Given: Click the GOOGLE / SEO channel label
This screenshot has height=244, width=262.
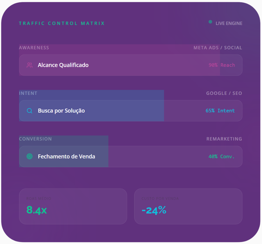Looking at the screenshot, I should [224, 93].
